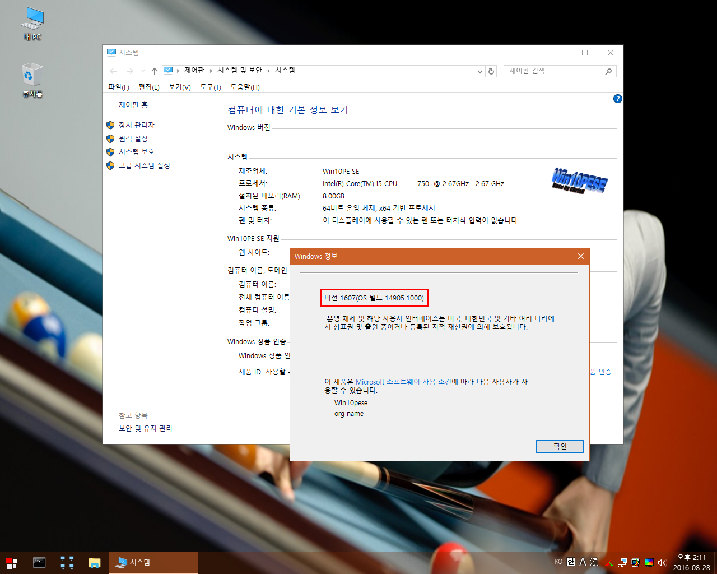Click the 8.00GB installed memory value
This screenshot has width=717, height=574.
click(333, 196)
